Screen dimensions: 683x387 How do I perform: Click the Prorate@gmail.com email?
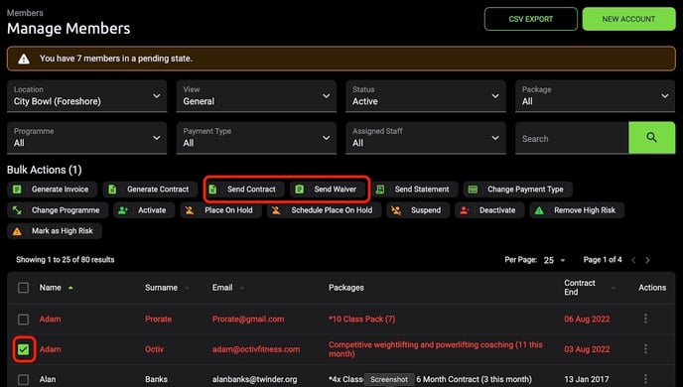(x=248, y=320)
